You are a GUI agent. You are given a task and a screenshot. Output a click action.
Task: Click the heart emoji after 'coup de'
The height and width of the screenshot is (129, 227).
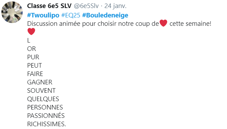[163, 23]
